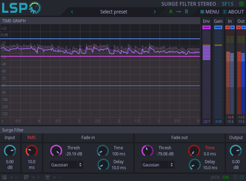The width and height of the screenshot is (246, 181).
Task: Click the Fade in Thresh knob
Action: click(x=56, y=150)
